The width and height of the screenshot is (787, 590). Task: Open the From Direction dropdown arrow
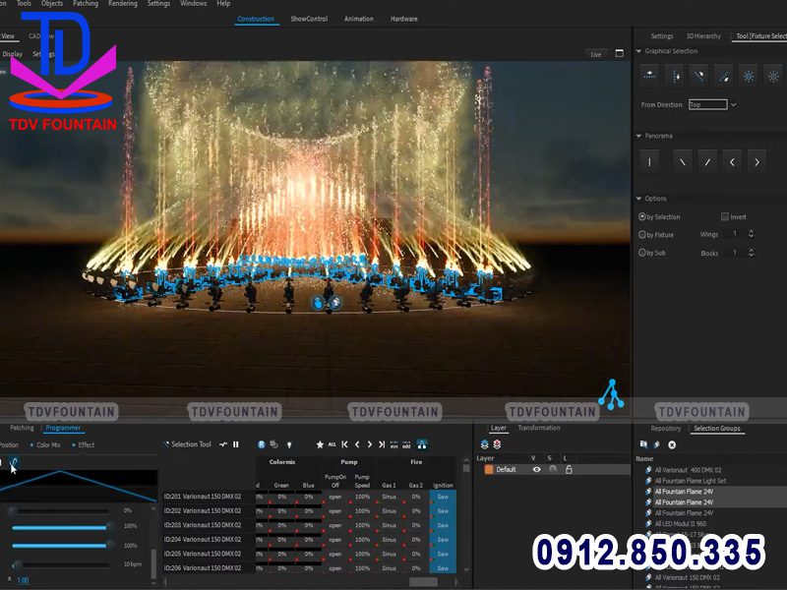click(x=733, y=105)
